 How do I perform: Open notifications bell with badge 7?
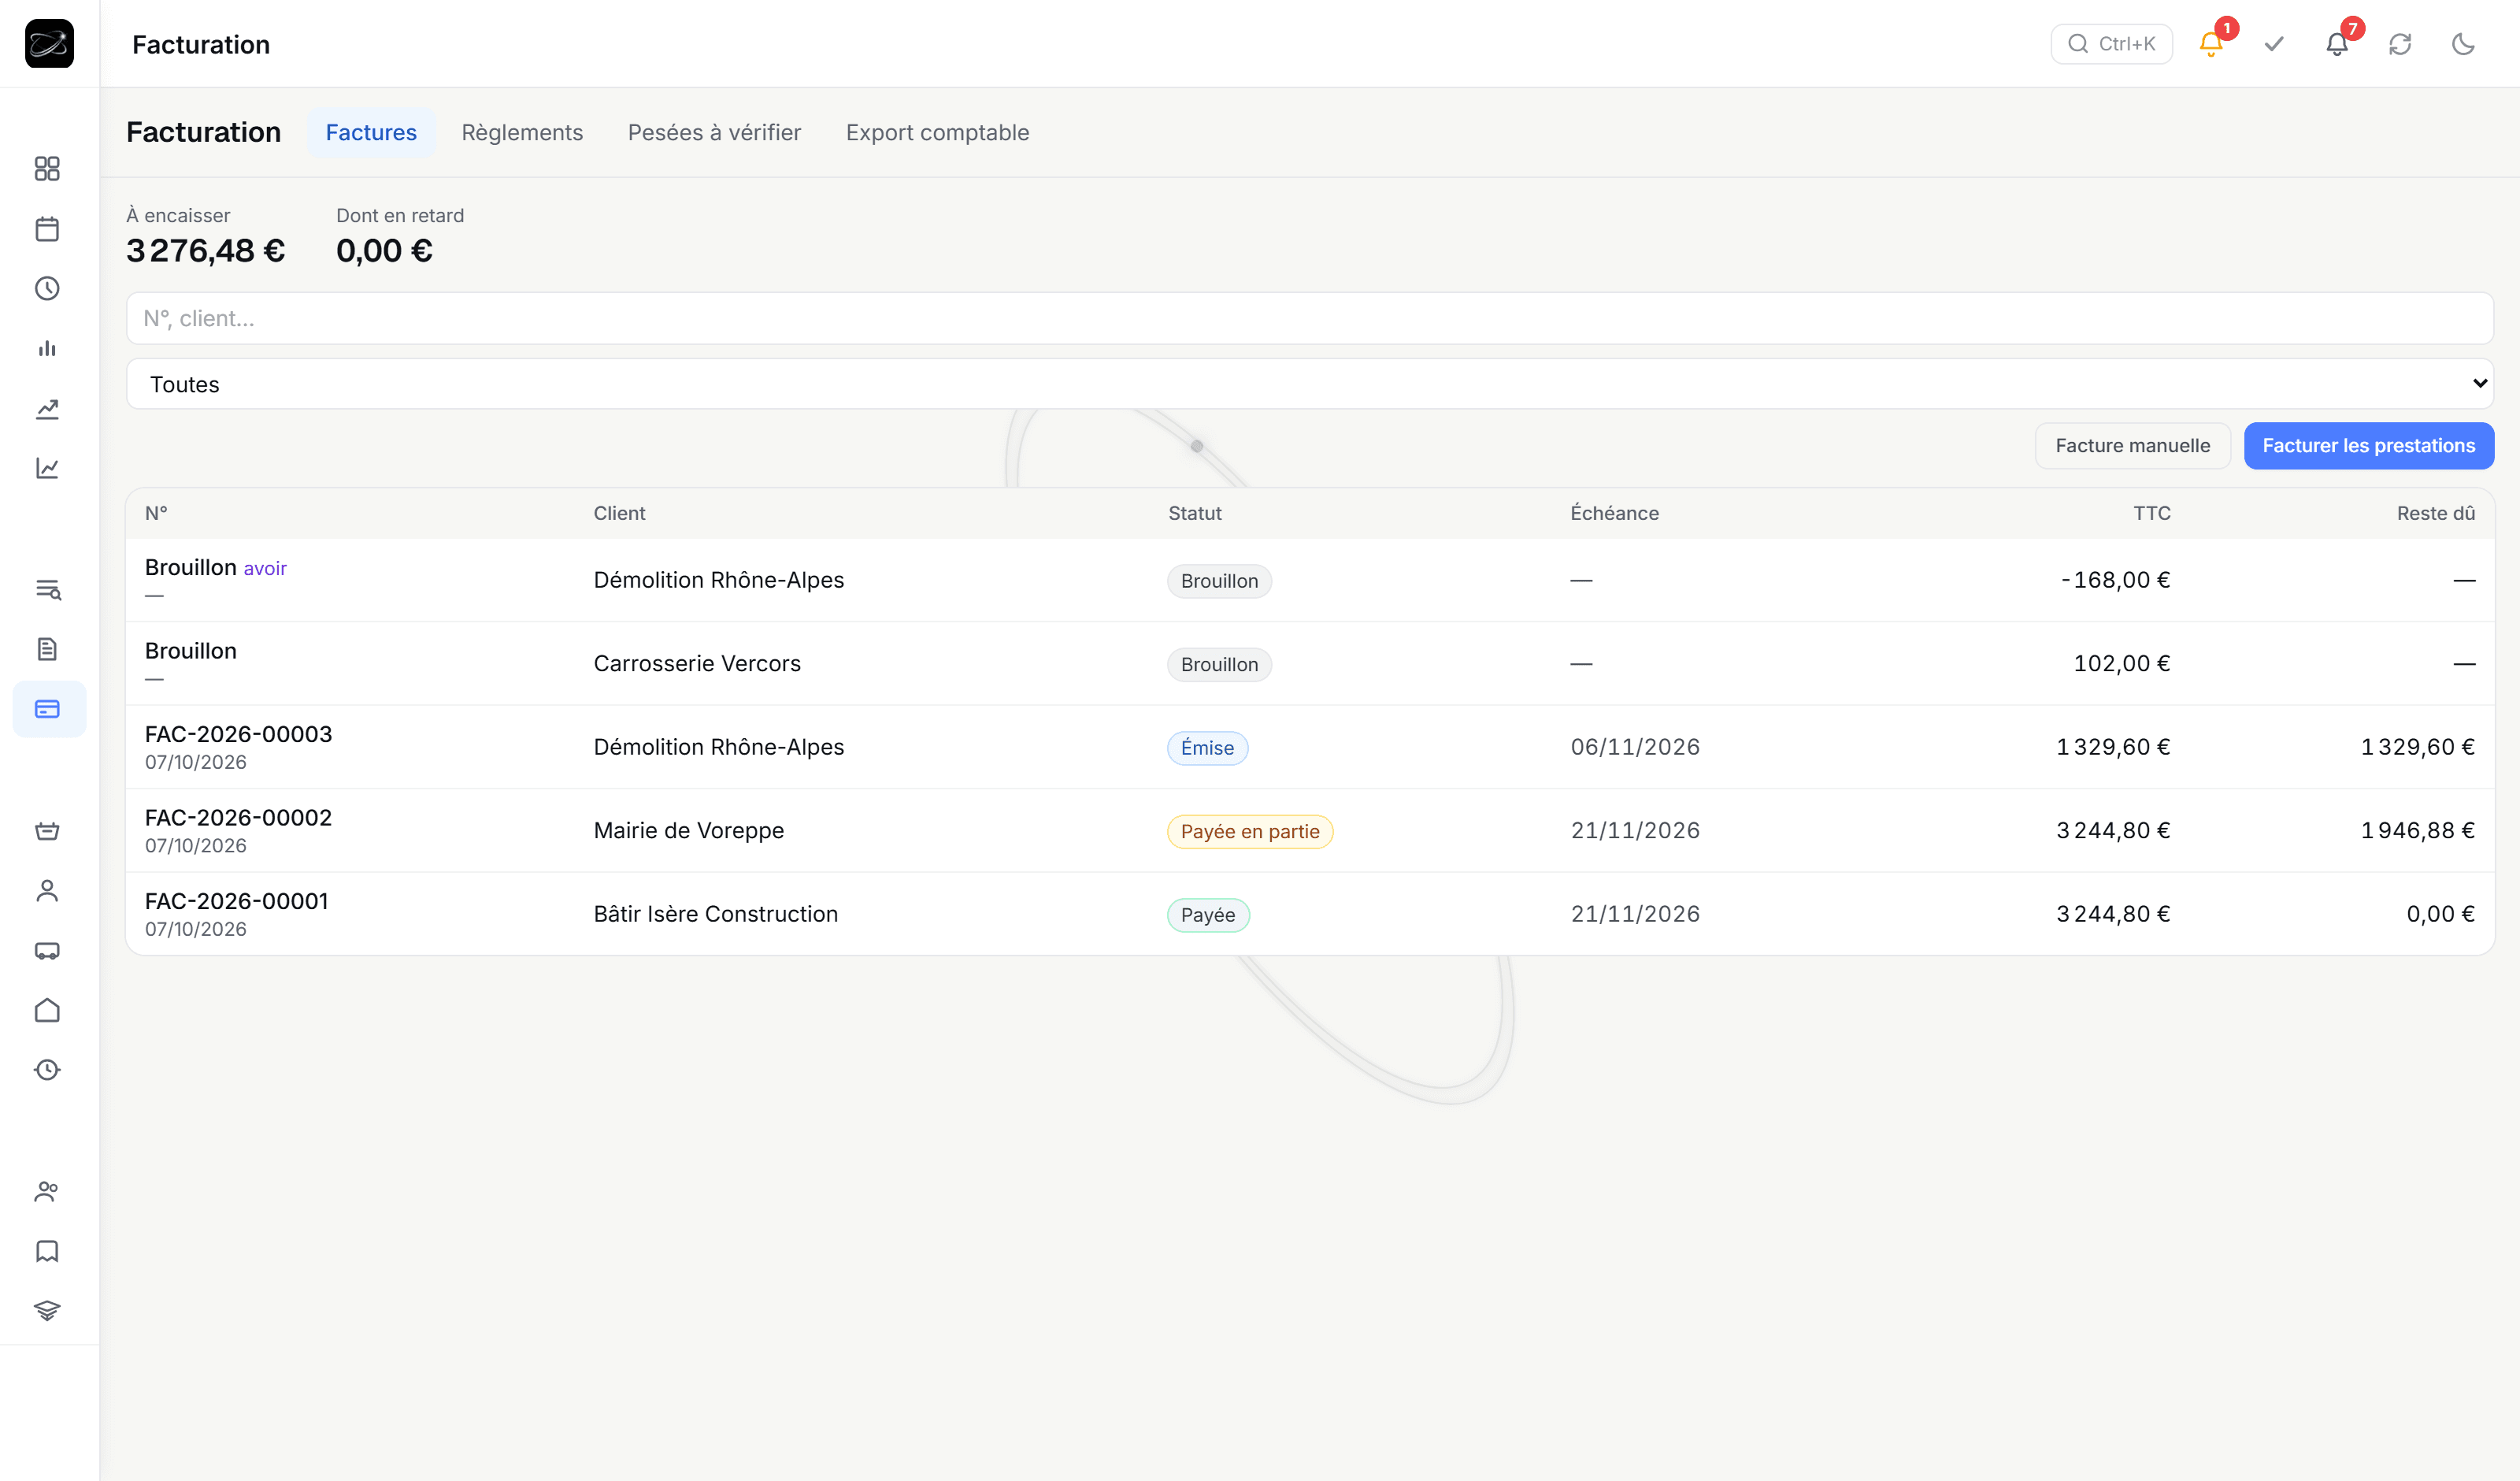[x=2337, y=44]
